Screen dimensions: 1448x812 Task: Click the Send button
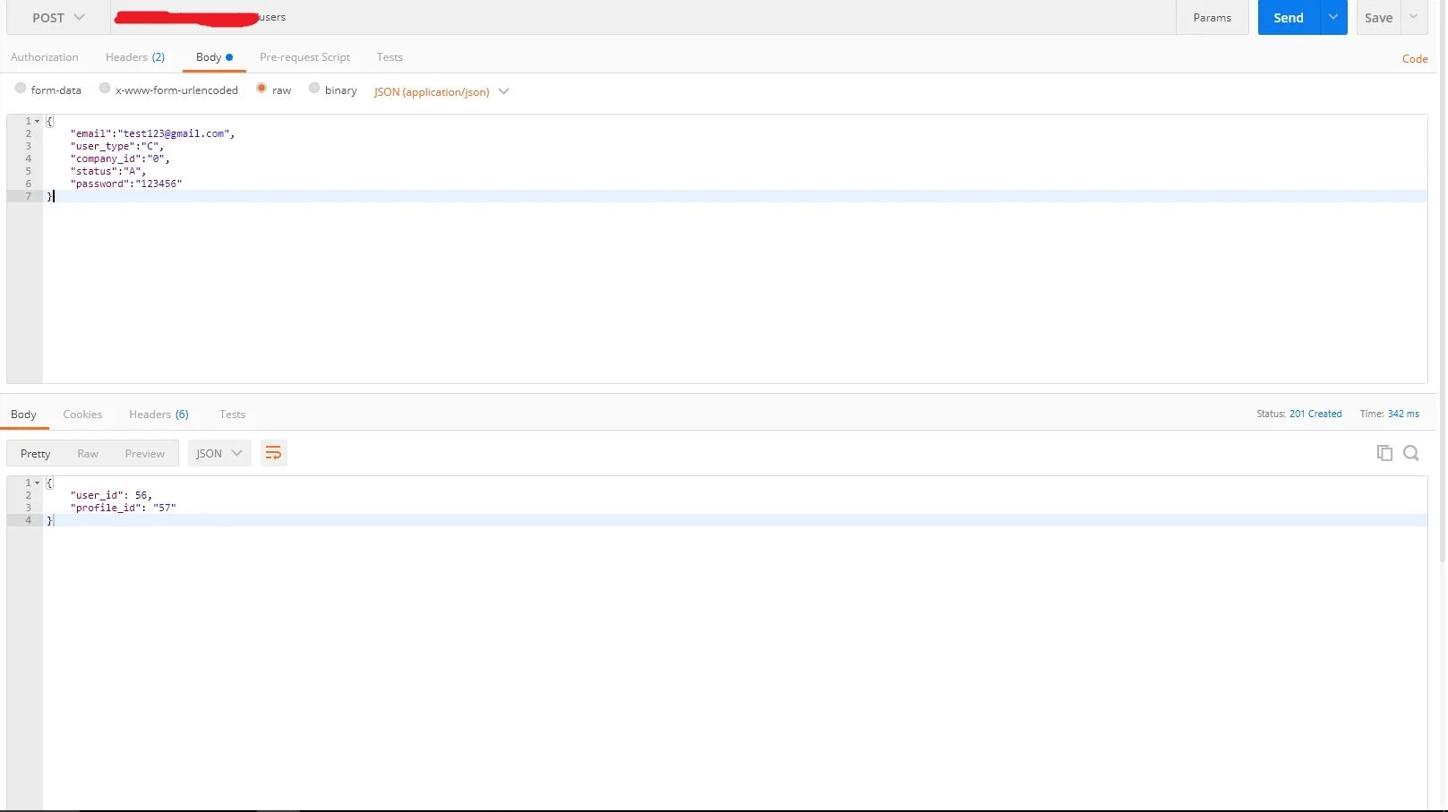click(x=1289, y=17)
